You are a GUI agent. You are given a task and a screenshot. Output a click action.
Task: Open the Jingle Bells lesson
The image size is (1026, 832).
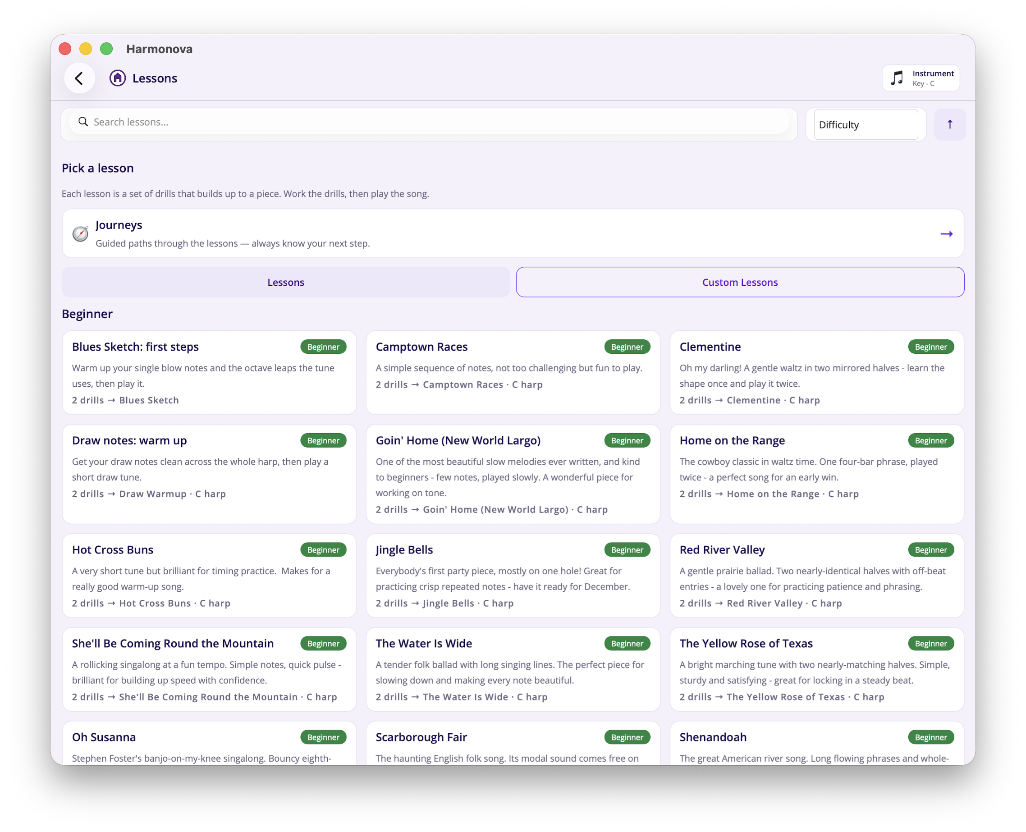coord(513,576)
